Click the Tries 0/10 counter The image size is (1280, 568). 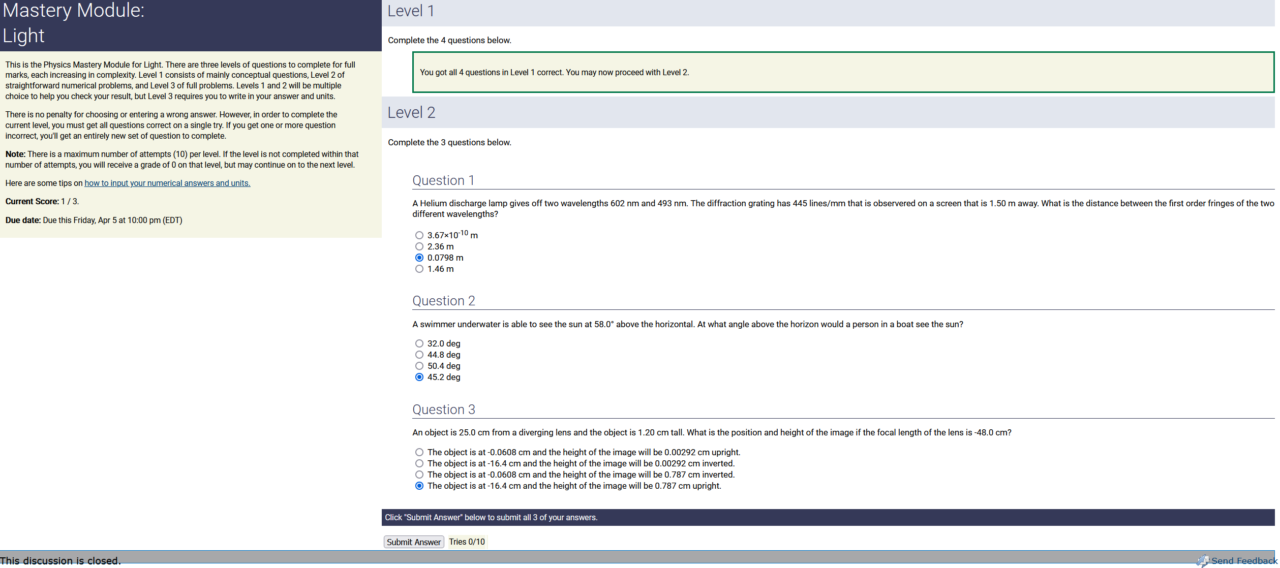(x=467, y=542)
